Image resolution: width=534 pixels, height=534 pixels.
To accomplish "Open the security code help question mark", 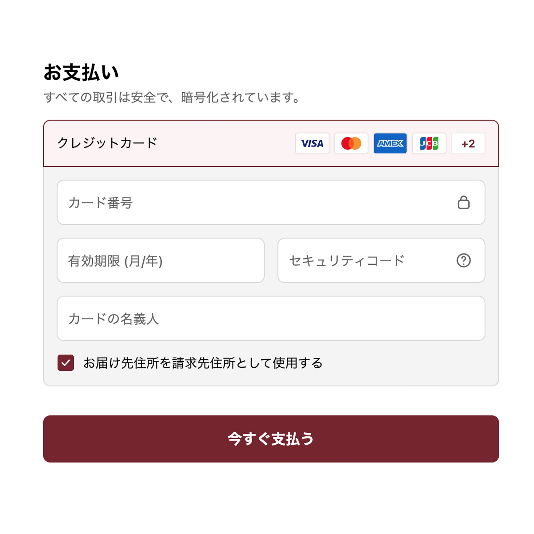I will click(x=464, y=260).
